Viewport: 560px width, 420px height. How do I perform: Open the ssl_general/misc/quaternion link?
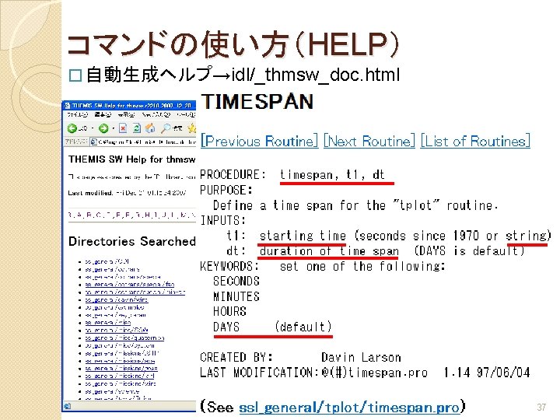[x=124, y=338]
